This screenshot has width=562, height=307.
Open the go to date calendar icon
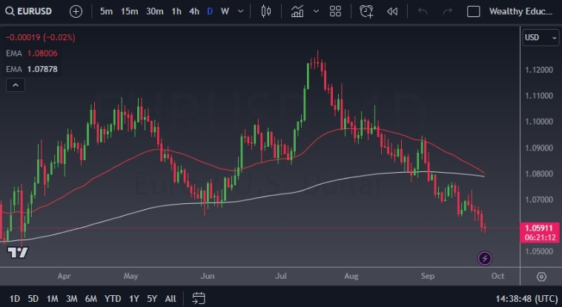click(199, 298)
